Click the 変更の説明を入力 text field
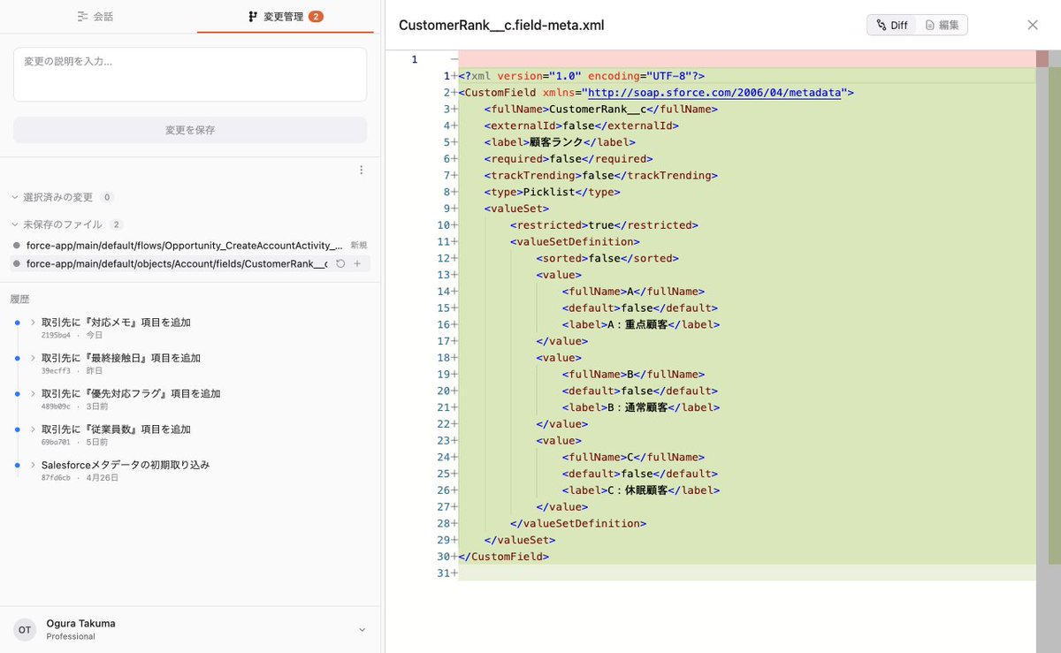1061x653 pixels. [190, 74]
